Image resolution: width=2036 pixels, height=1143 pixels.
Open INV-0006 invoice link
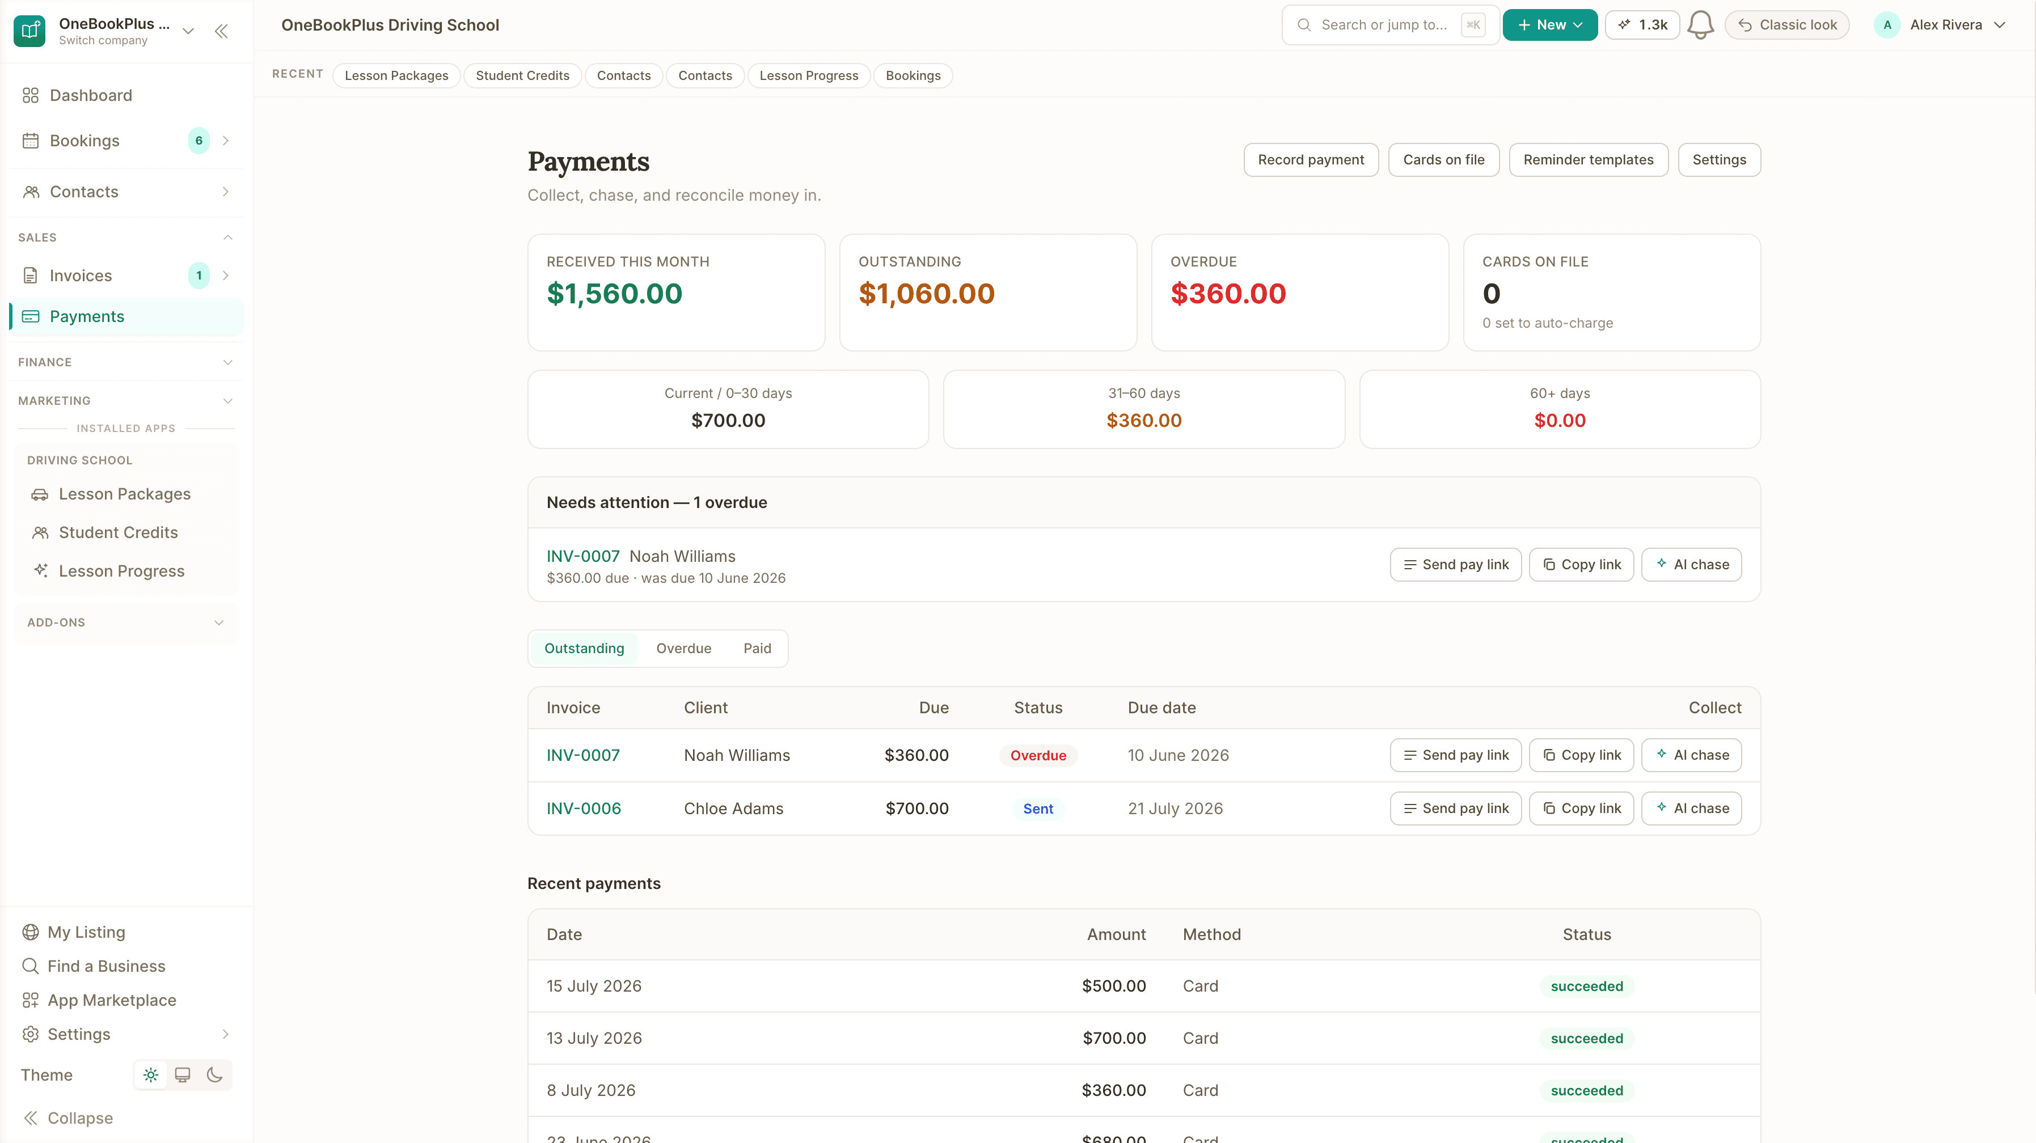pyautogui.click(x=584, y=809)
